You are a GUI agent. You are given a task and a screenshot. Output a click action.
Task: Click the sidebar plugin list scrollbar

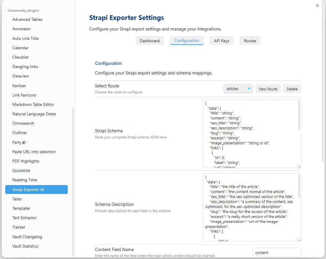click(73, 182)
